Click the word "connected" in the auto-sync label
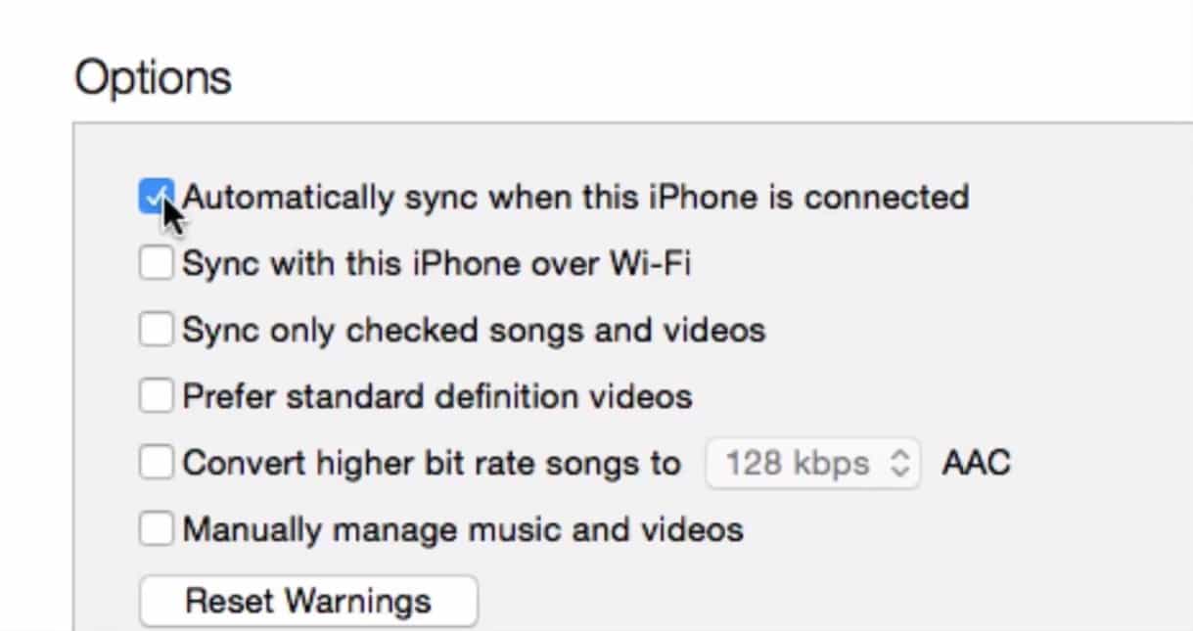The height and width of the screenshot is (631, 1193). point(887,198)
